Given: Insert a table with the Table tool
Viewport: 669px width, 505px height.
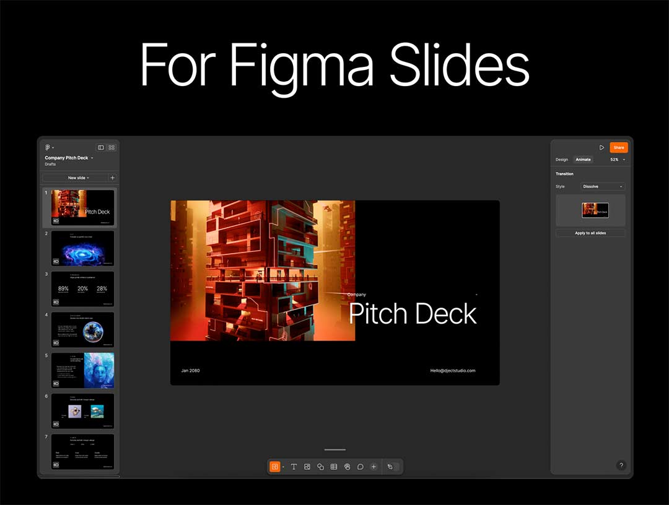Looking at the screenshot, I should pyautogui.click(x=334, y=467).
